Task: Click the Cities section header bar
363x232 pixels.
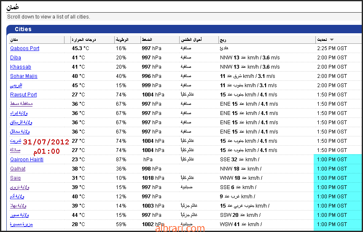Action: 184,29
